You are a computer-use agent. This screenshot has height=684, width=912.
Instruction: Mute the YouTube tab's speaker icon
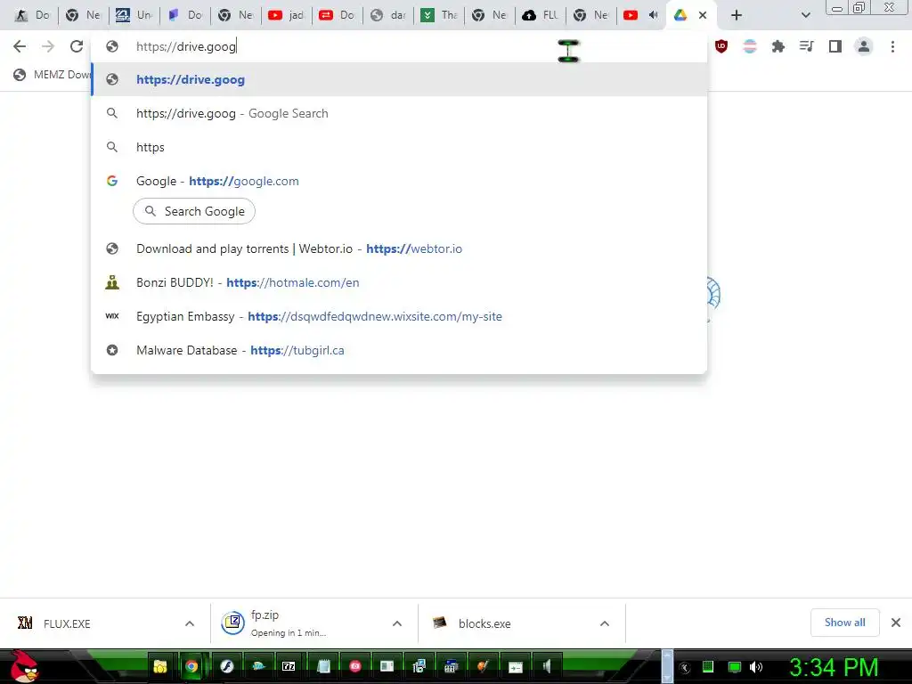tap(653, 15)
